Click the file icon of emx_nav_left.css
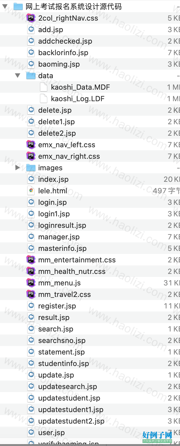The height and width of the screenshot is (446, 180). (31, 145)
